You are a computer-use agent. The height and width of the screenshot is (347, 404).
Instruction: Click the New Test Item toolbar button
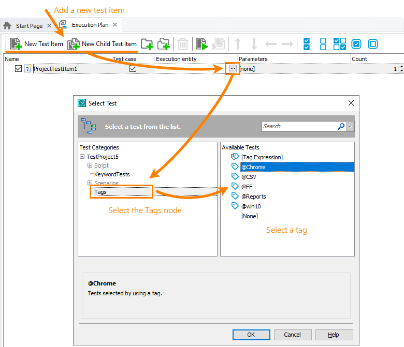tap(36, 44)
